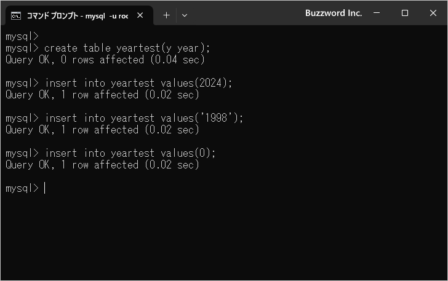448x281 pixels.
Task: Minimize the terminal window
Action: 378,13
